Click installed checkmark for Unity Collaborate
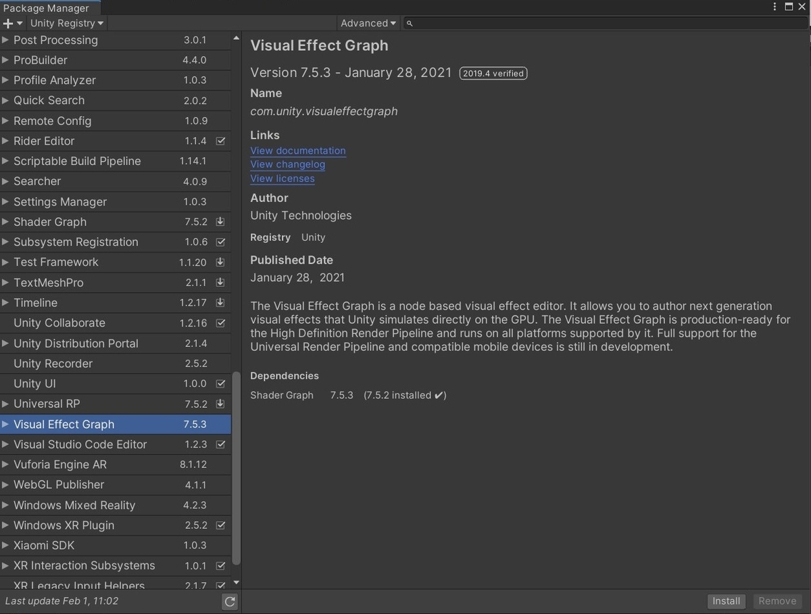The width and height of the screenshot is (811, 614). [220, 323]
